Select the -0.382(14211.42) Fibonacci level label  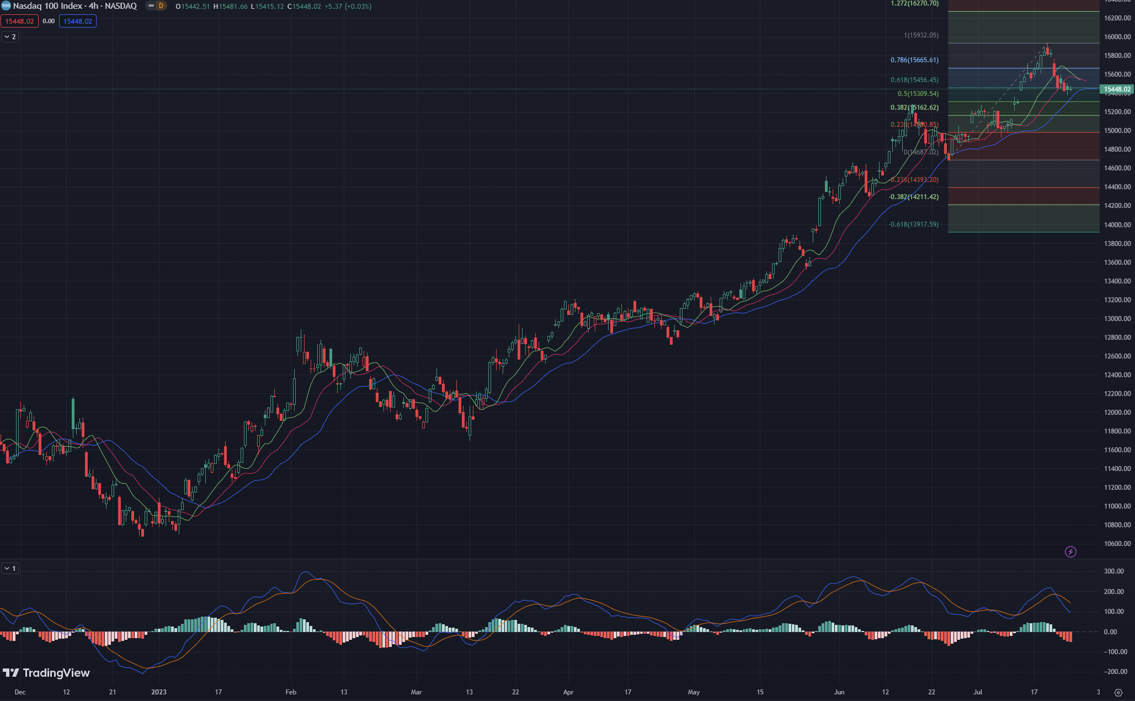[913, 197]
